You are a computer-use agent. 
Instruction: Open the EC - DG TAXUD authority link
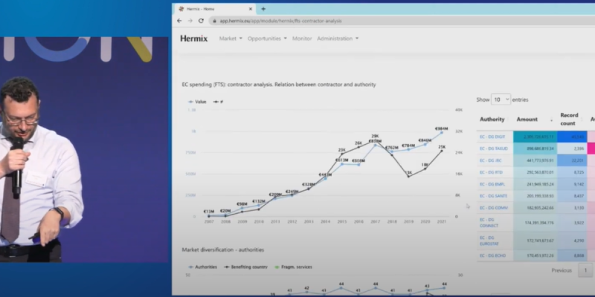[x=494, y=148]
